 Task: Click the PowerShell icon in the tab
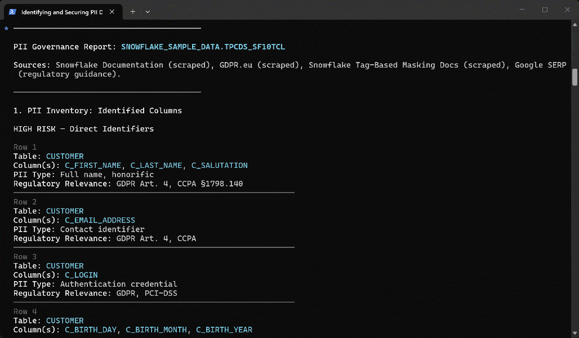(x=12, y=12)
